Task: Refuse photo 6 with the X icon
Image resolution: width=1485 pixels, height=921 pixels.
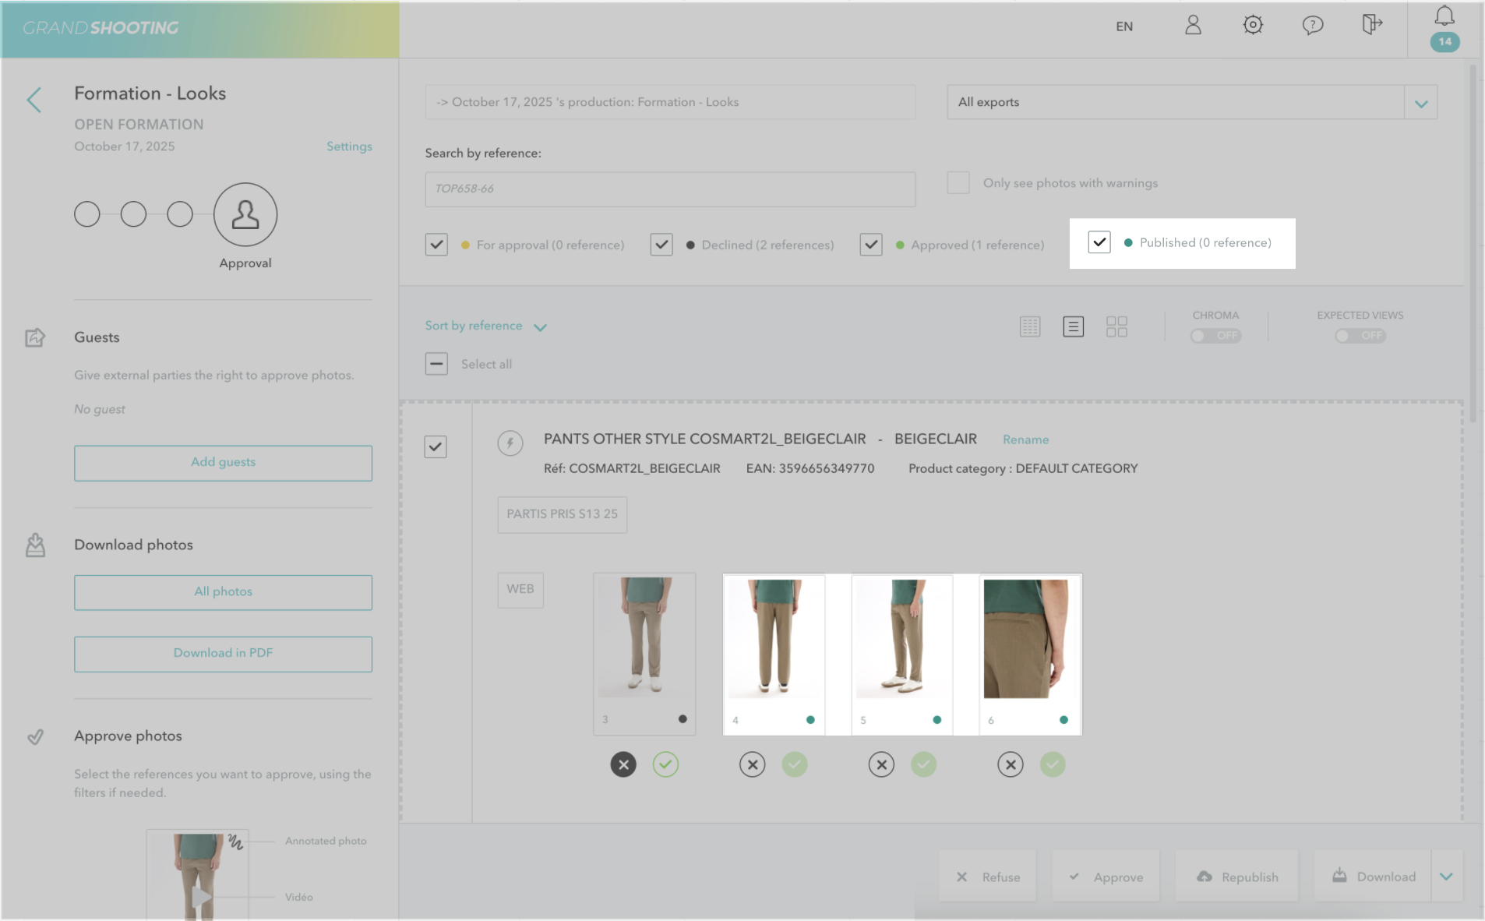Action: point(1011,764)
